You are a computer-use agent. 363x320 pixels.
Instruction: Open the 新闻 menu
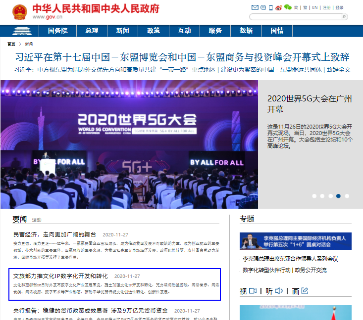(x=122, y=31)
